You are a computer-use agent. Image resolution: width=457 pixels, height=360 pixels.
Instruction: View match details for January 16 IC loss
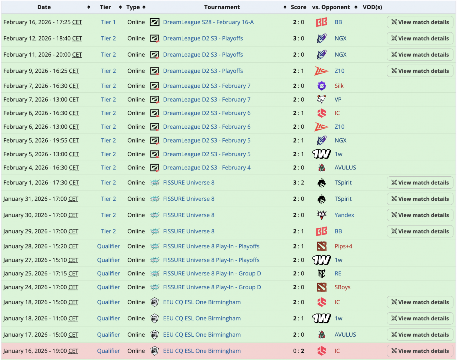420,351
